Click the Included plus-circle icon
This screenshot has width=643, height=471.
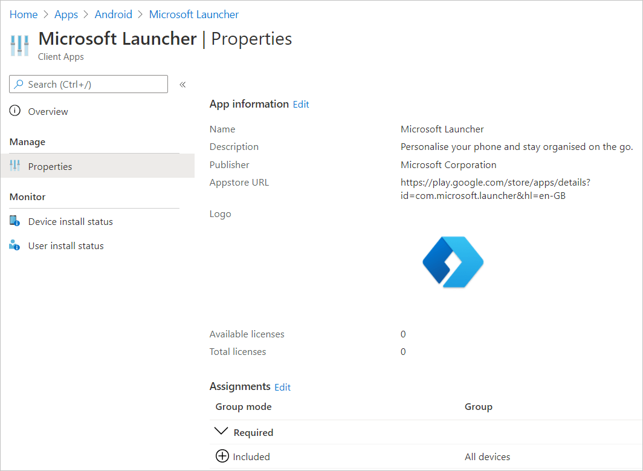[x=222, y=456]
